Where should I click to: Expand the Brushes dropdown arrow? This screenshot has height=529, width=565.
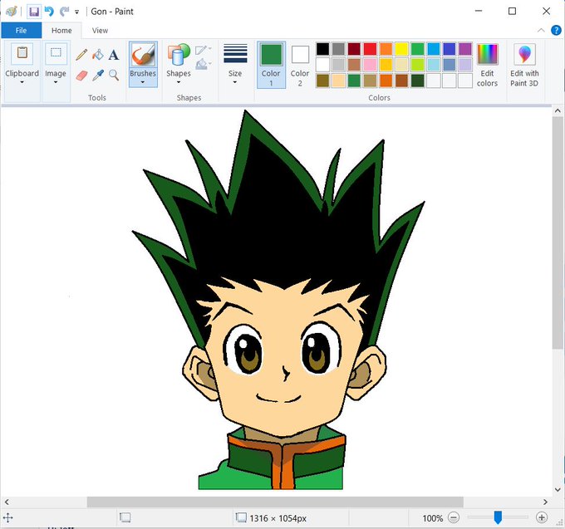[143, 82]
